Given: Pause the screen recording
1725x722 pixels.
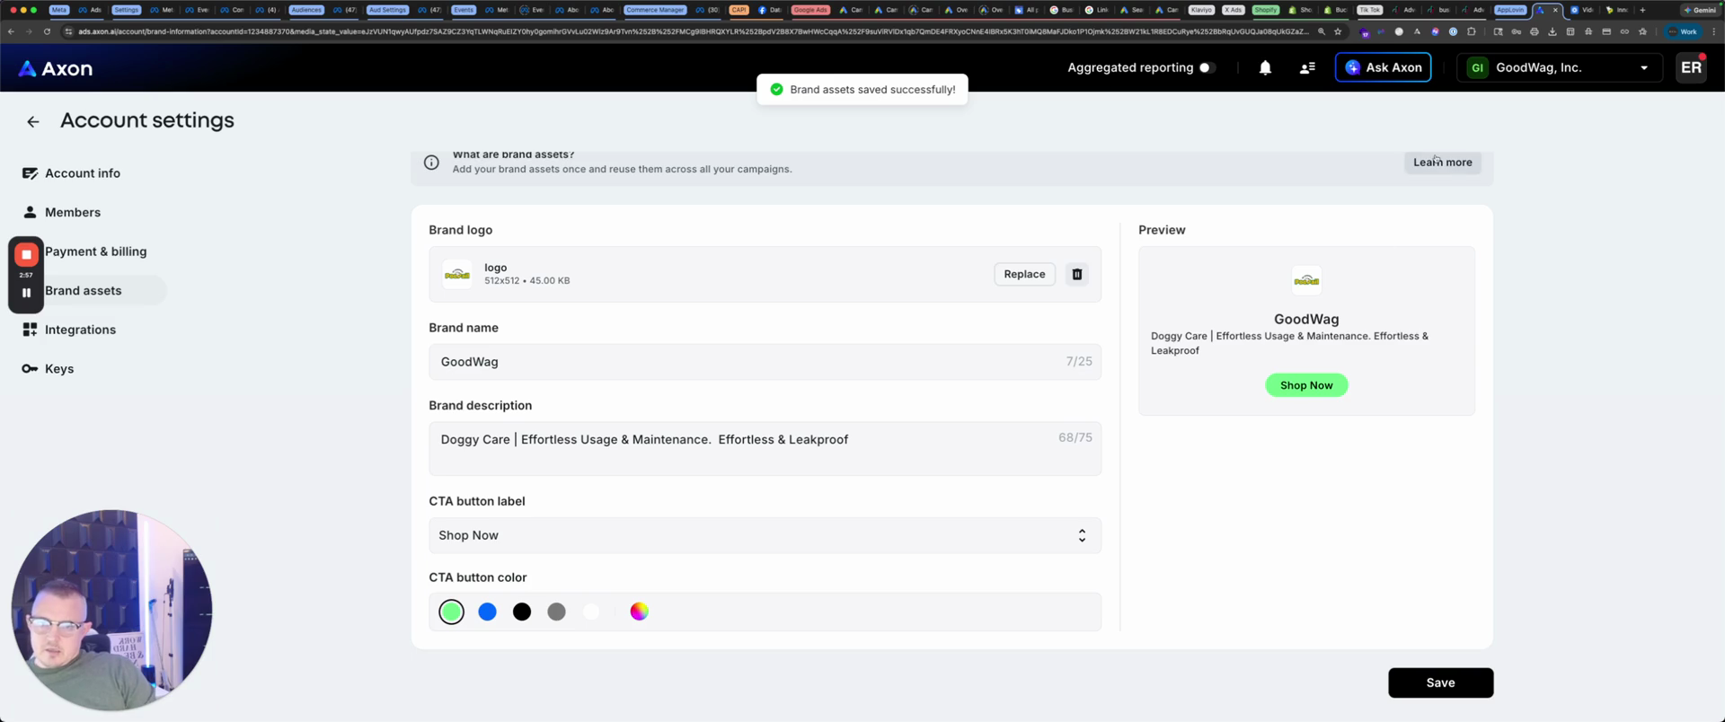Looking at the screenshot, I should (26, 293).
